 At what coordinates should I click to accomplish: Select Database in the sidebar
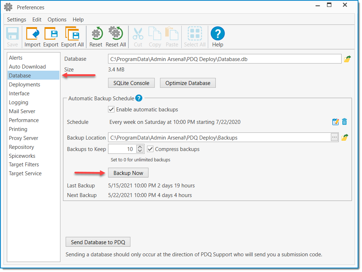point(34,76)
